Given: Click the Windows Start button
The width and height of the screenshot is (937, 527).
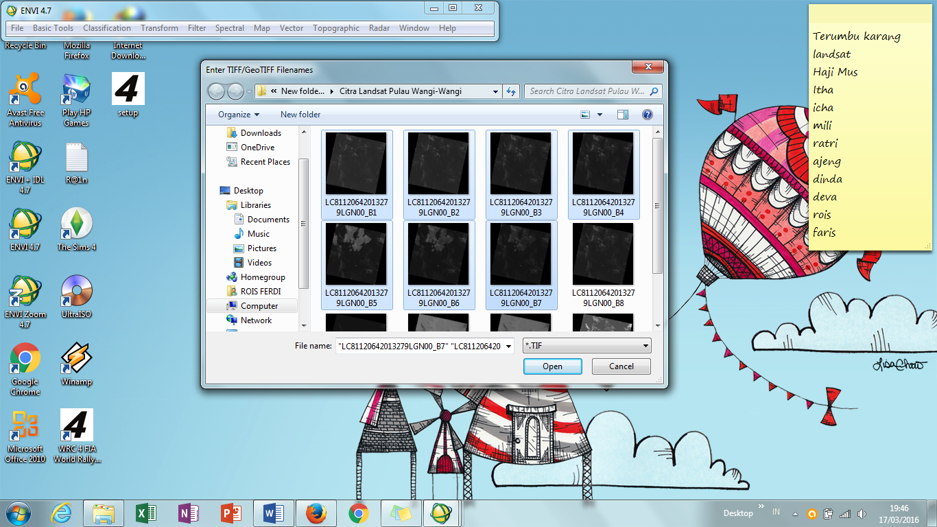Looking at the screenshot, I should [x=19, y=513].
